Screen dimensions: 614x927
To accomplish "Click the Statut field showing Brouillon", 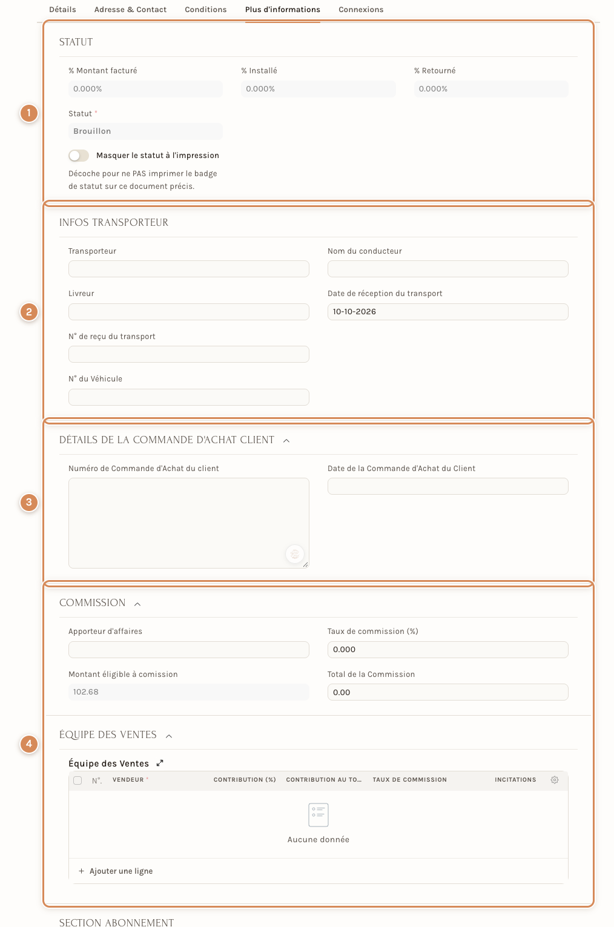I will click(145, 131).
